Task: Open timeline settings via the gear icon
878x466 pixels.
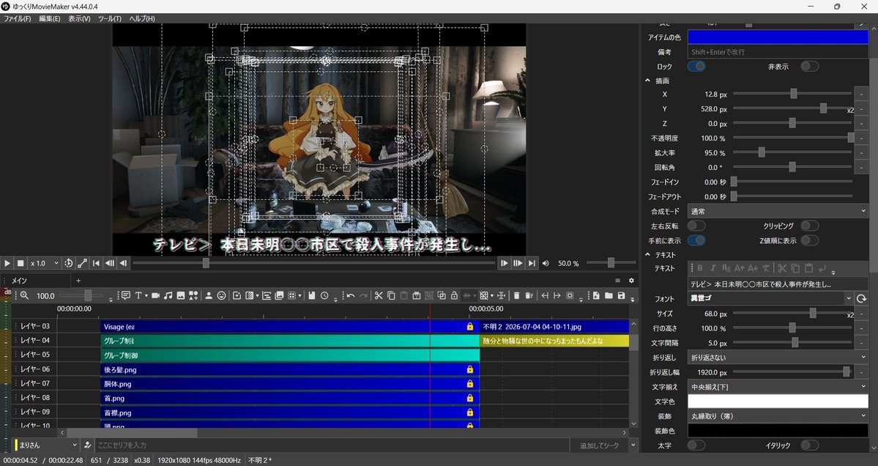Action: click(631, 281)
